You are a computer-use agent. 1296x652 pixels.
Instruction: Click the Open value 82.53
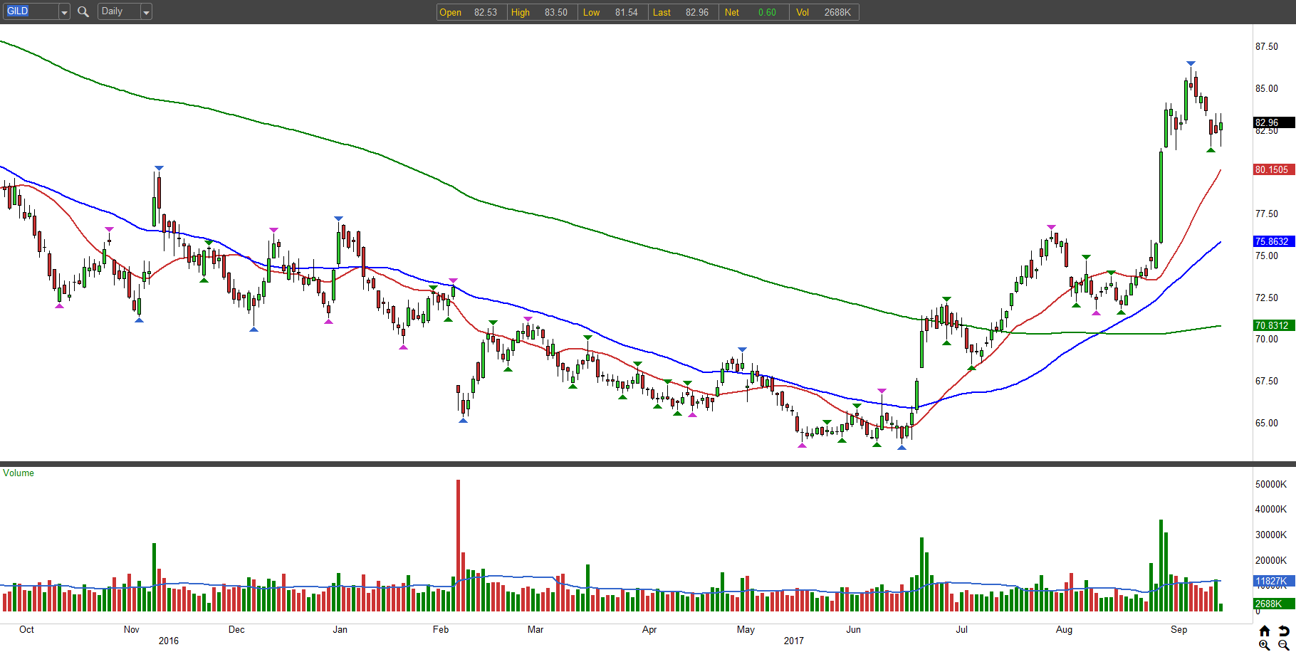click(x=486, y=12)
